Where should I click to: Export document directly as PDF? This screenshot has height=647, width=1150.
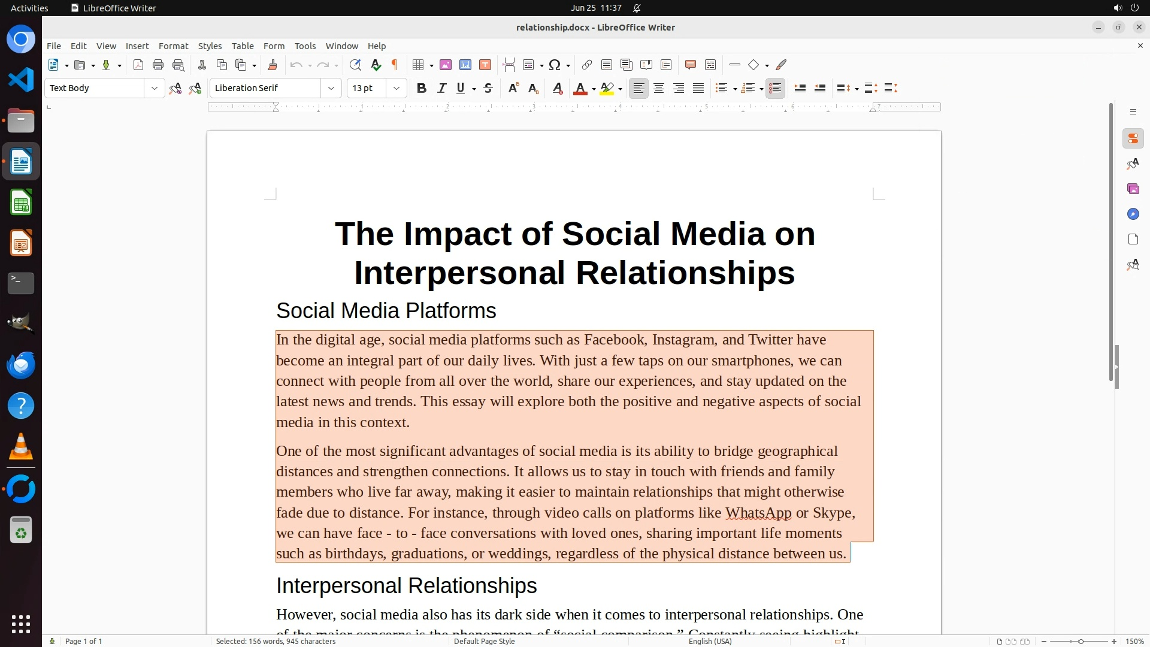point(138,65)
